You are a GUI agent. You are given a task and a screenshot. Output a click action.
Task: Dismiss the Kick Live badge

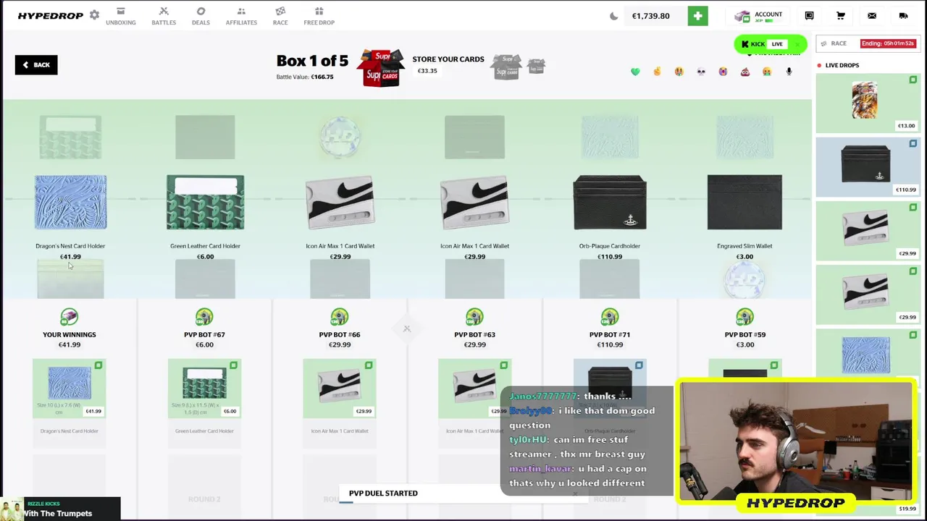pos(797,44)
